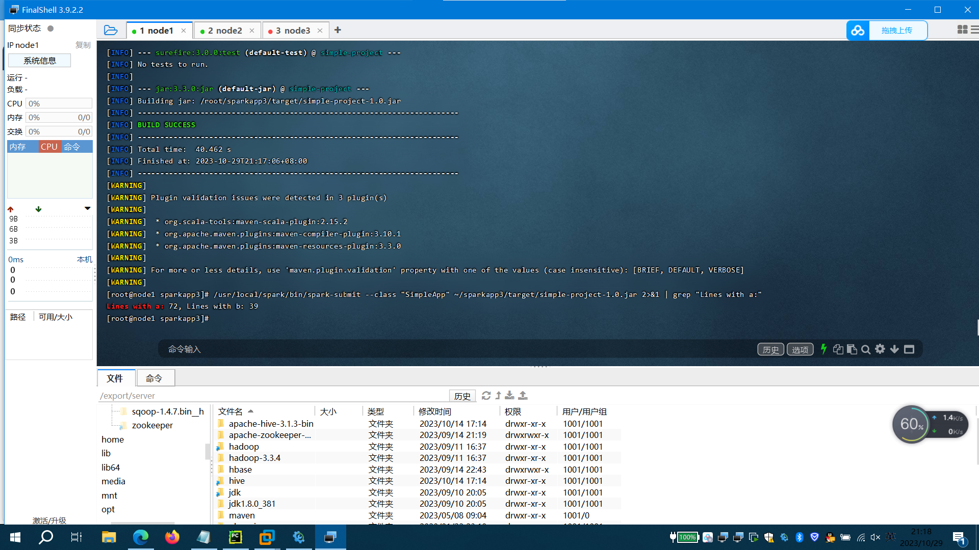Toggle the 内存 memory view
979x550 pixels.
point(17,147)
